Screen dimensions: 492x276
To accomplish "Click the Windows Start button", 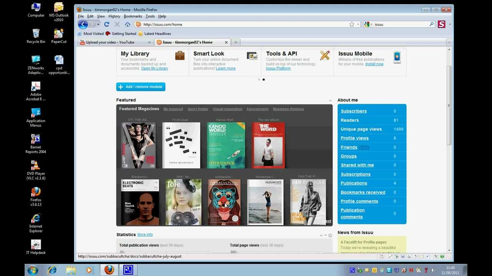I will [33, 270].
